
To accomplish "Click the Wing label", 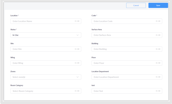I will (x=12, y=57).
